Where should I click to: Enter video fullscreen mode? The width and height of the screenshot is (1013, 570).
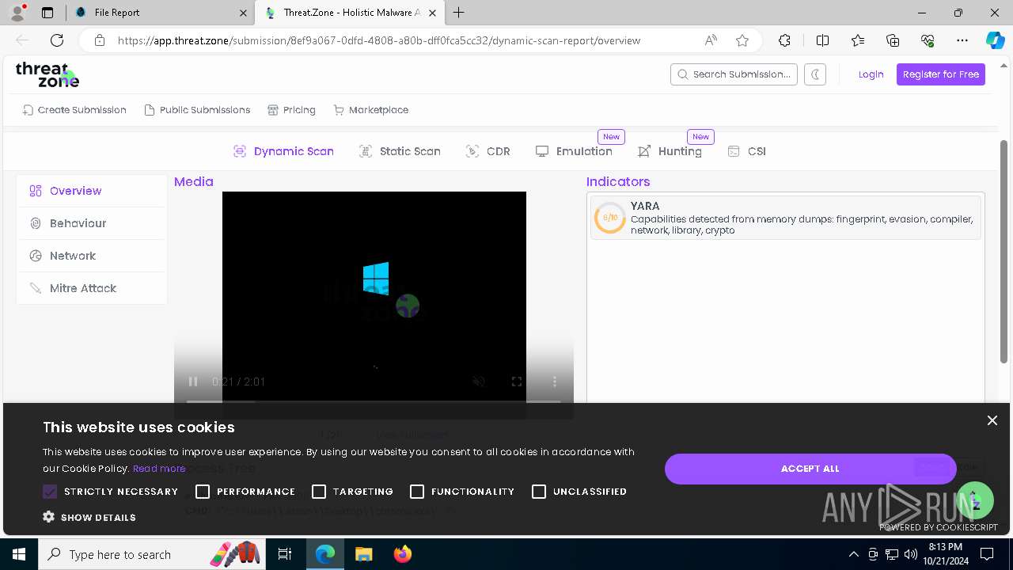point(517,382)
